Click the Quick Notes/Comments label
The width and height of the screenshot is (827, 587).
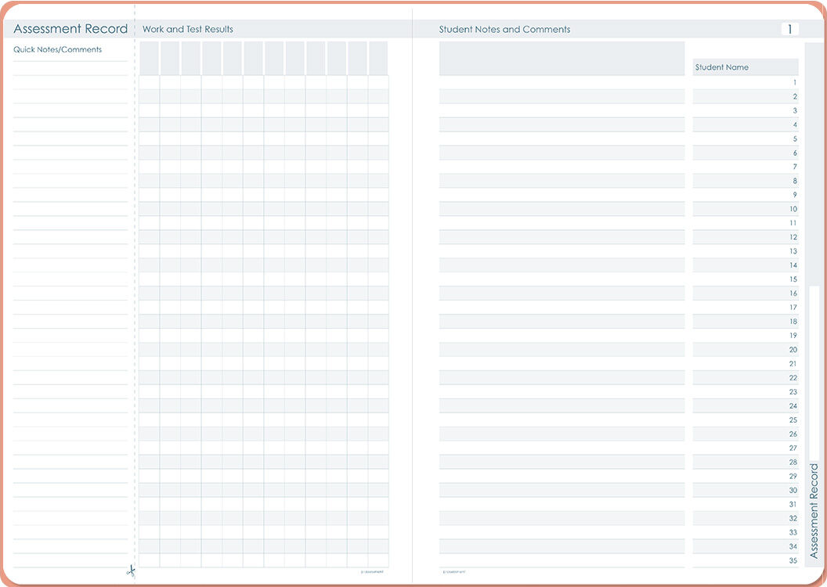[58, 50]
